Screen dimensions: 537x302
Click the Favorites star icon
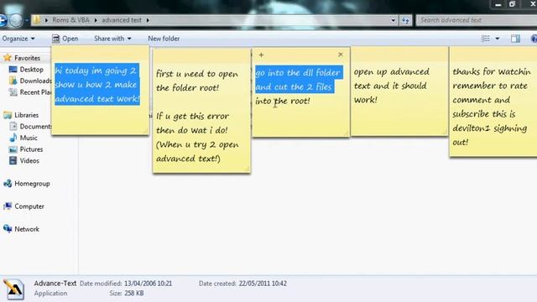pyautogui.click(x=8, y=58)
